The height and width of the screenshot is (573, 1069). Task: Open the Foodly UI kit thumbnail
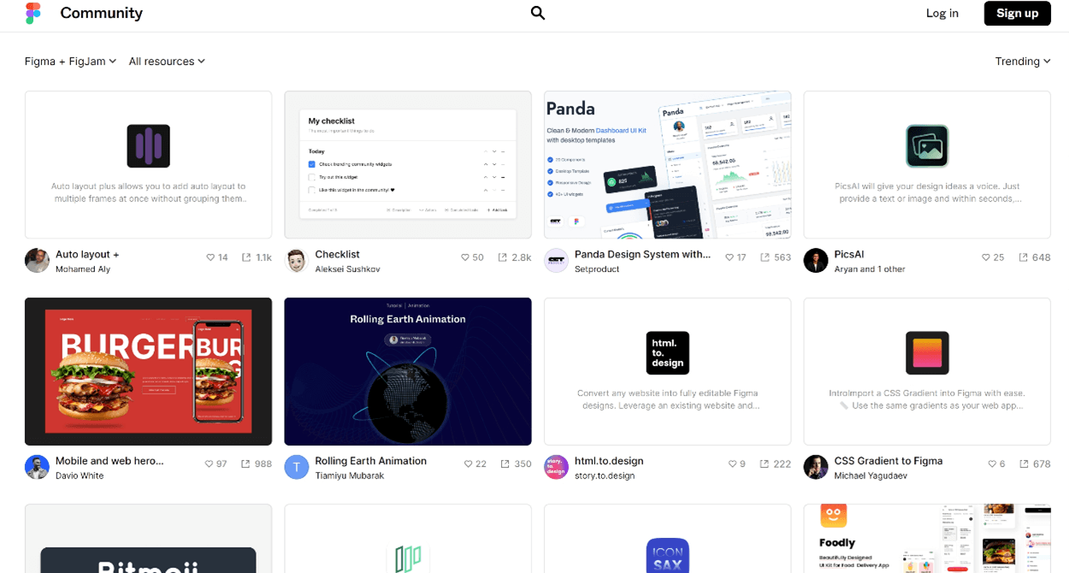927,538
